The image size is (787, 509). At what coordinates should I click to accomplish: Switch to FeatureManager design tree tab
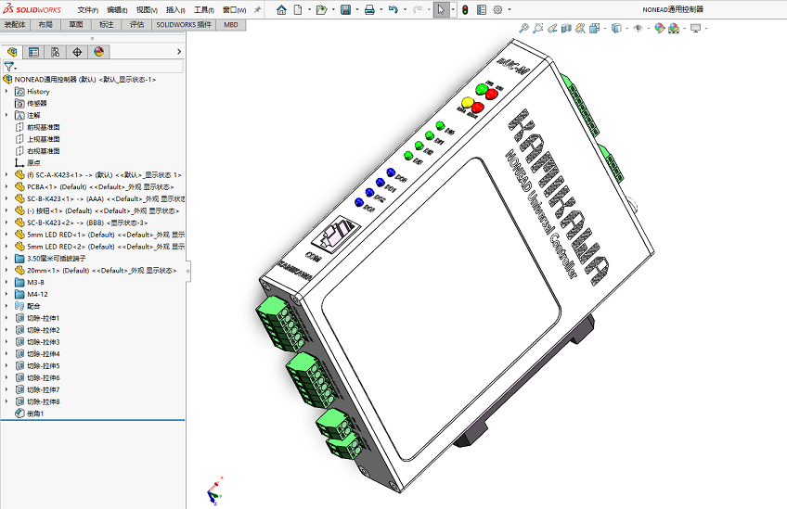click(12, 52)
